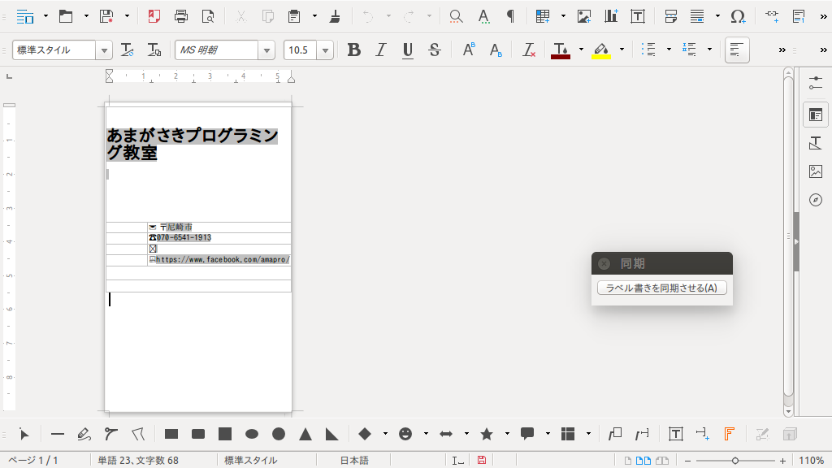Click the Save document icon

click(106, 16)
